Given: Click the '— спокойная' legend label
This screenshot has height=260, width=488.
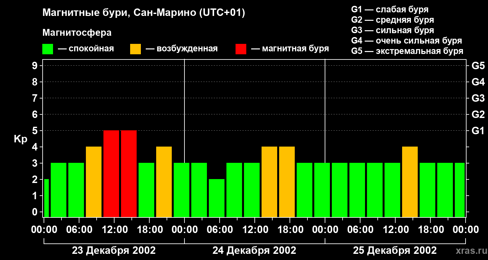Looking at the screenshot, I should tap(86, 49).
